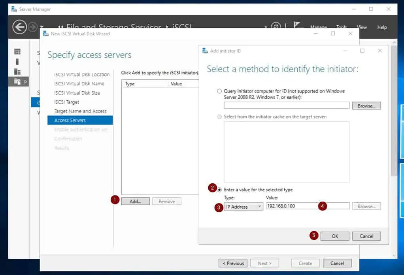Close the Server Manager window

[389, 9]
